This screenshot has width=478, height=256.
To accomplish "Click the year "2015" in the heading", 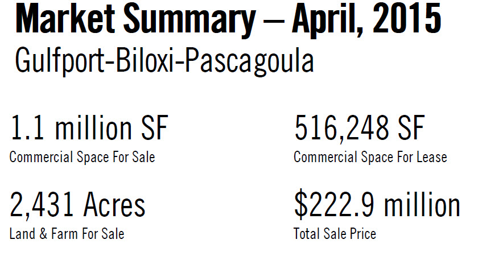I will click(407, 18).
